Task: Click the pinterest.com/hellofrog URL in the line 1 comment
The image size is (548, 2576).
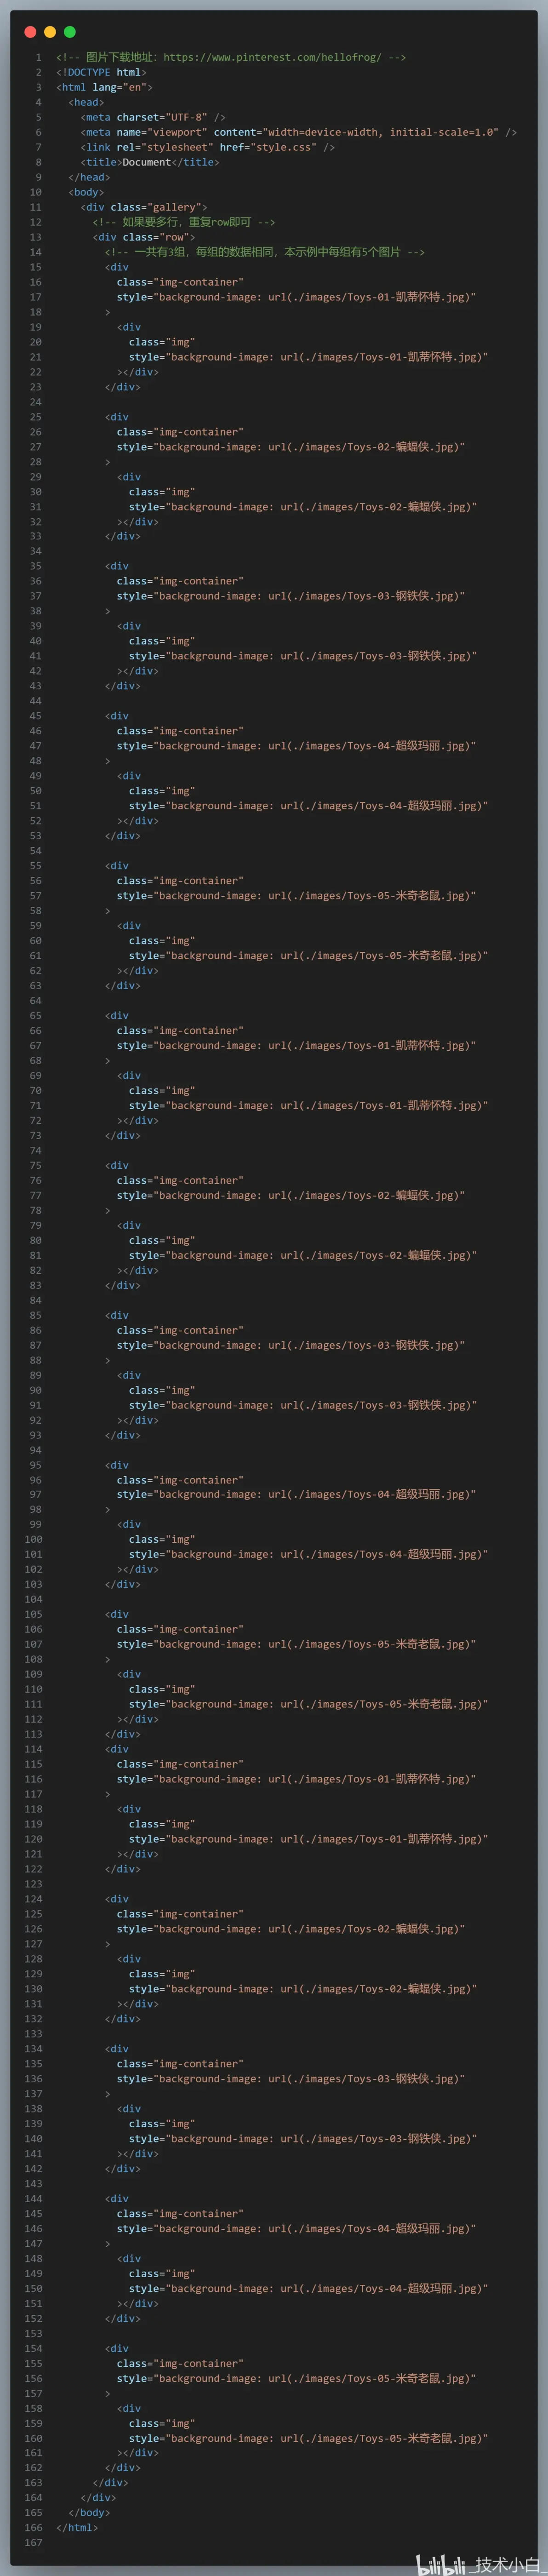Action: point(272,57)
